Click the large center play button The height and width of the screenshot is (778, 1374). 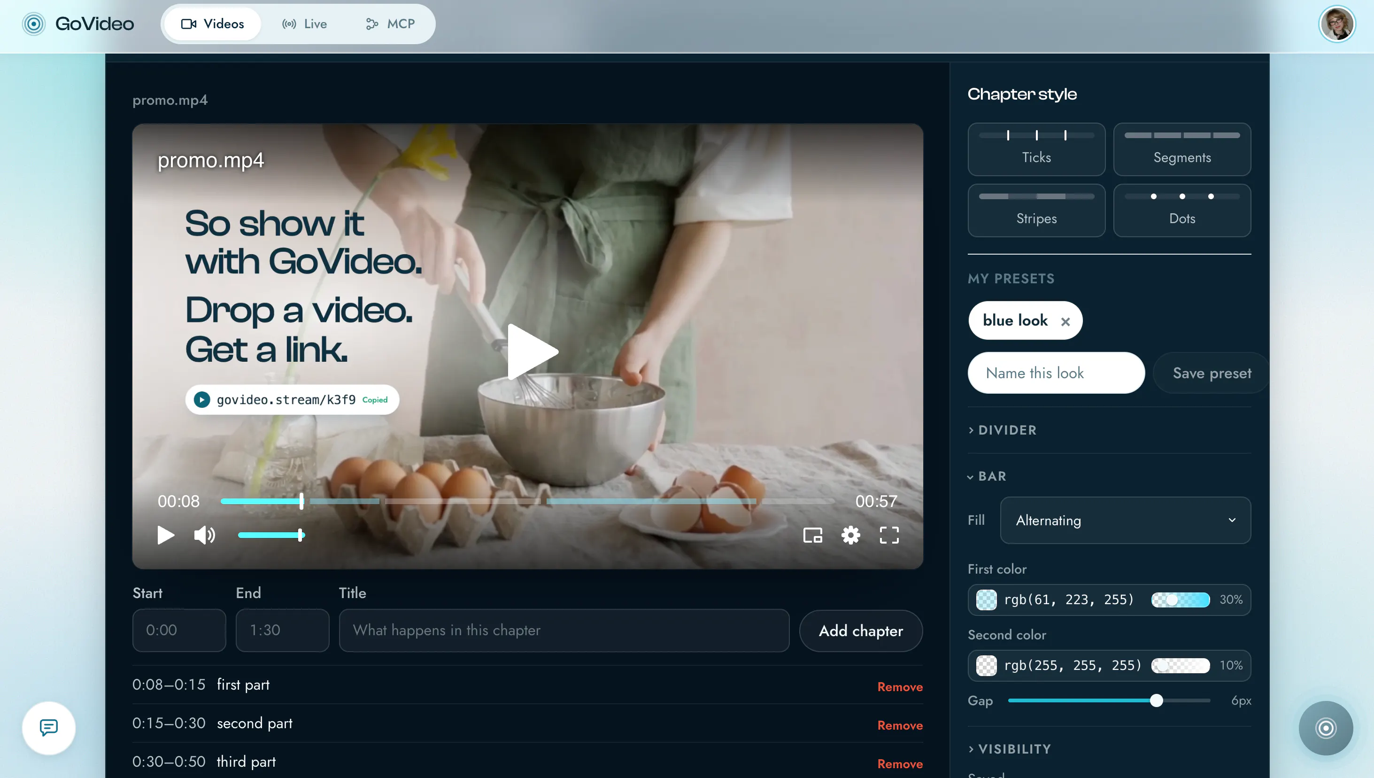click(533, 351)
